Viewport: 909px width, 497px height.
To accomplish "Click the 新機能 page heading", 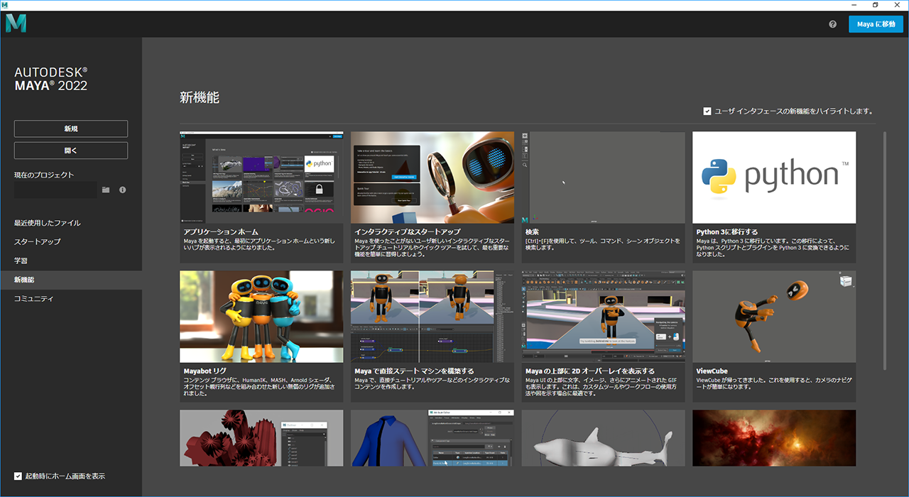I will point(200,98).
